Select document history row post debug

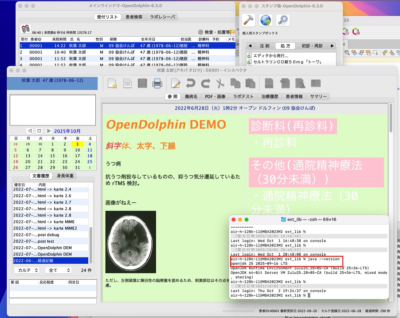tap(51, 235)
